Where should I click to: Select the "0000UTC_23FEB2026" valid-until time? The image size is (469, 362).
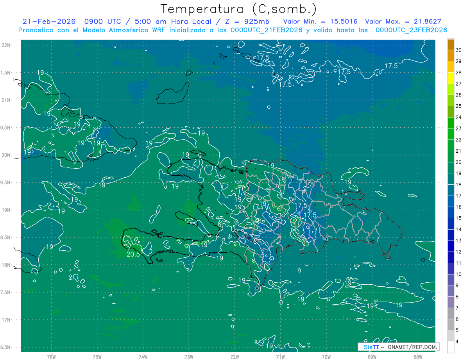coord(411,30)
